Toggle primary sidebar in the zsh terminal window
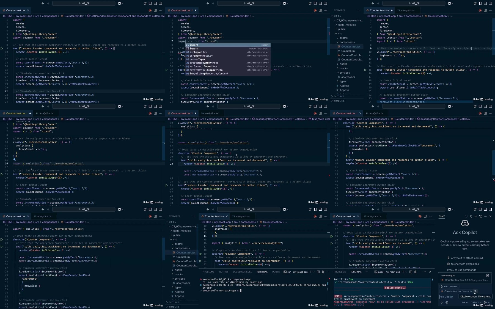The image size is (495, 309). click(x=315, y=209)
